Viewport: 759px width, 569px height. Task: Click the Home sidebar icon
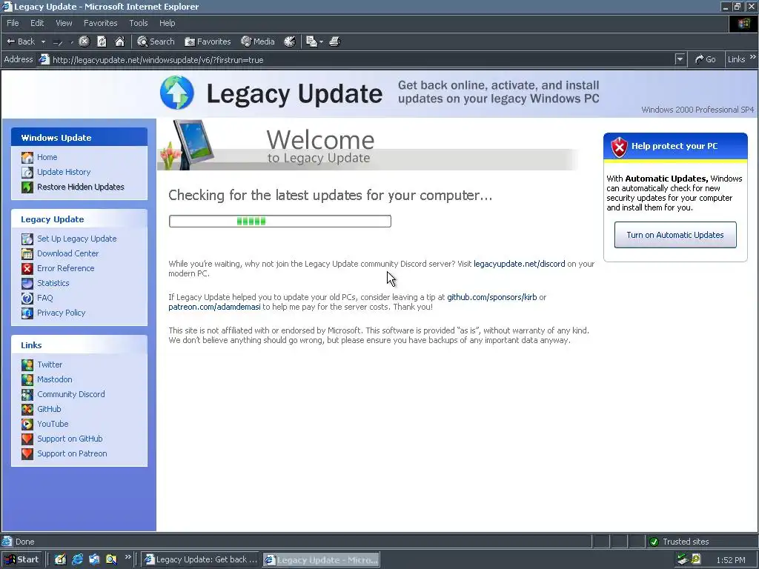pyautogui.click(x=27, y=157)
